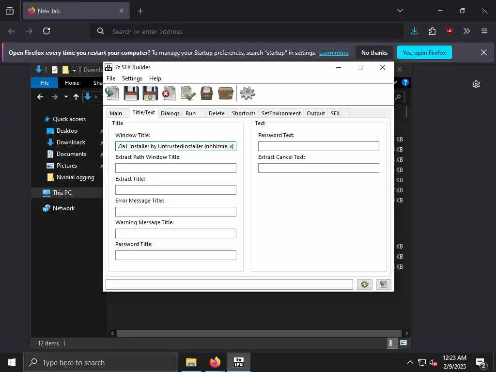Select Downloads in Explorer sidebar
Screen dimensions: 496x372
(x=71, y=143)
